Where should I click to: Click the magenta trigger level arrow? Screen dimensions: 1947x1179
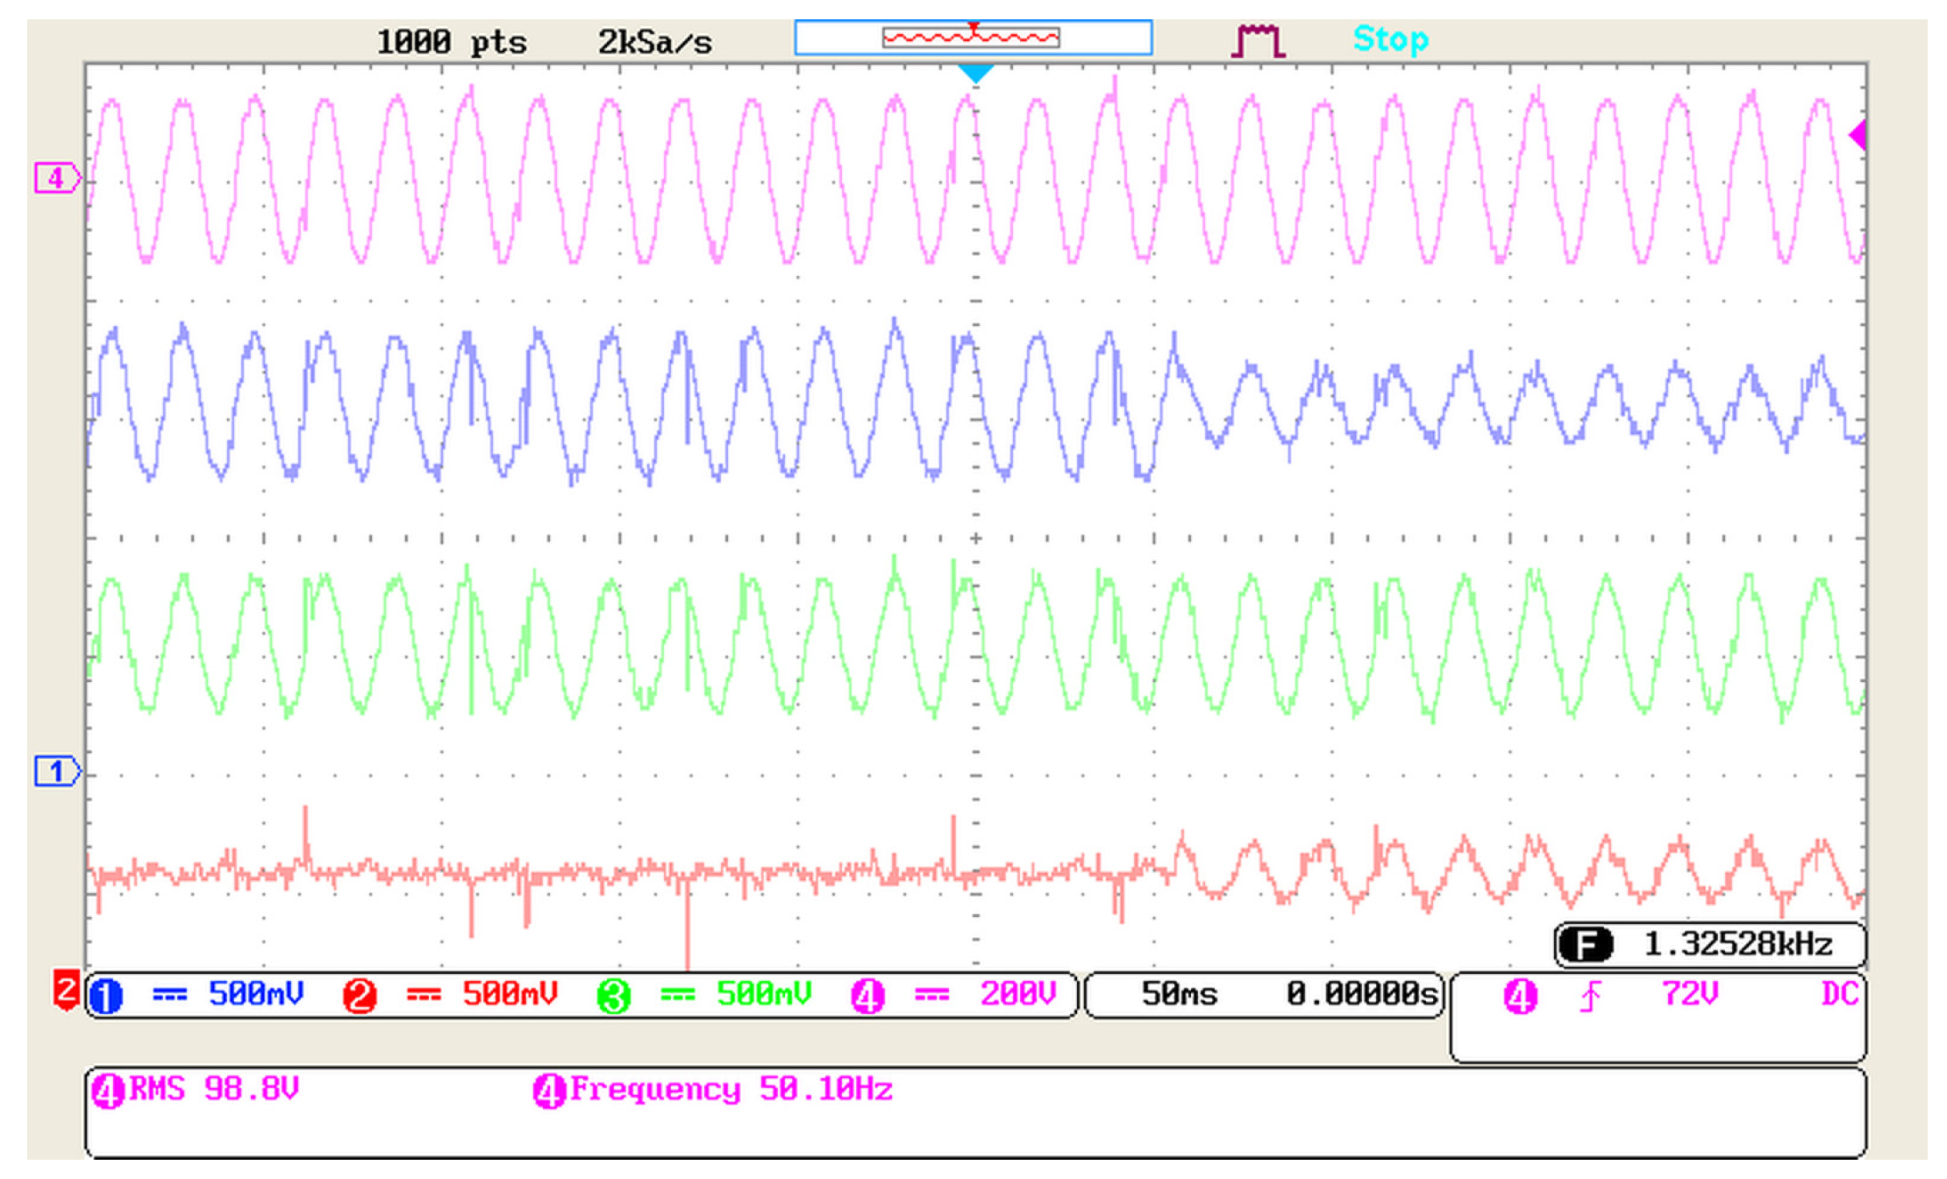(1857, 135)
